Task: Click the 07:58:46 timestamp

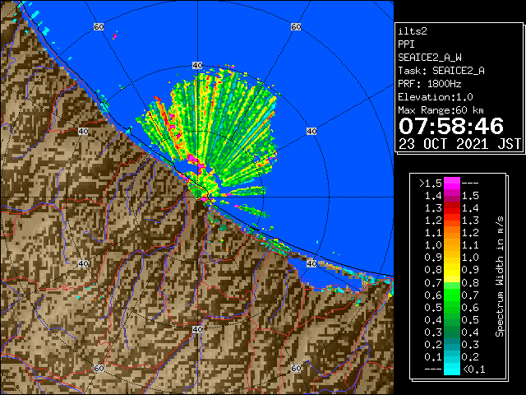Action: (x=451, y=126)
